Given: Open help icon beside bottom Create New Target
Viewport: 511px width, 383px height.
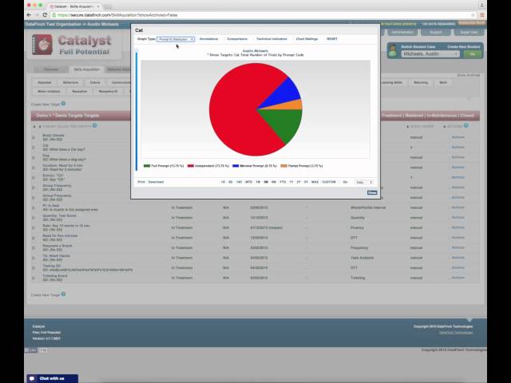Looking at the screenshot, I should point(64,294).
